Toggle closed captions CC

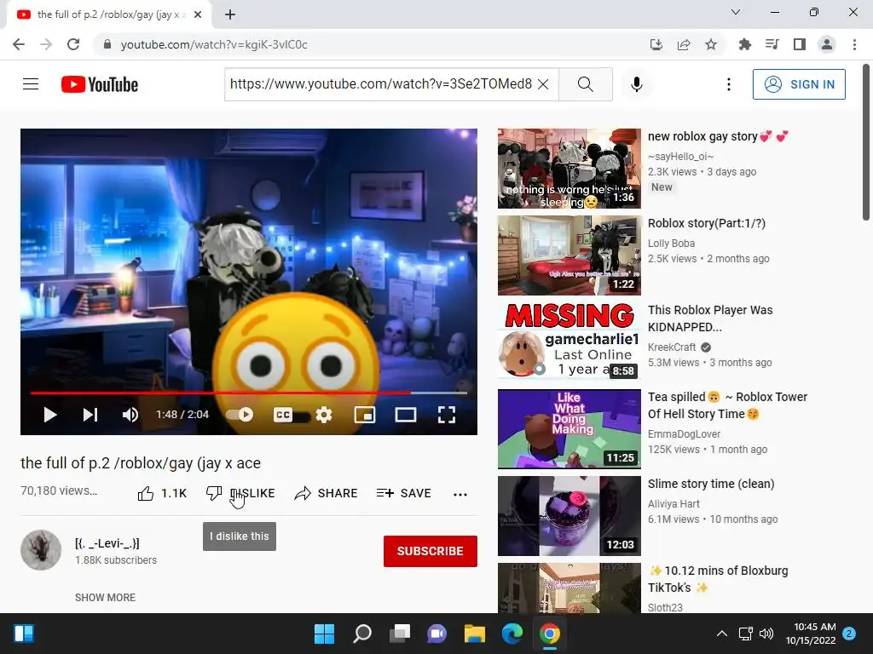[x=283, y=415]
